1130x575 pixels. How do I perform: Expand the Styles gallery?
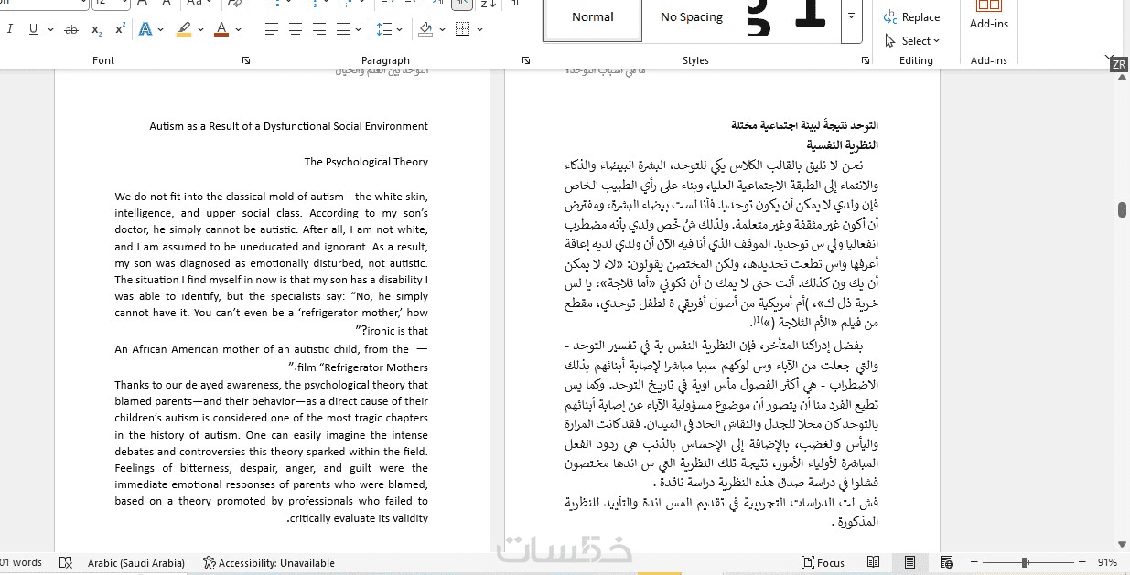852,16
